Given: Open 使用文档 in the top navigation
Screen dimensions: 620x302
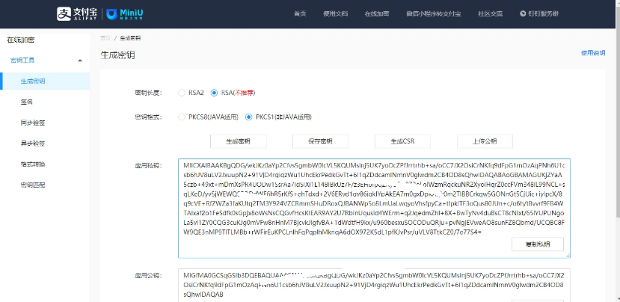Looking at the screenshot, I should [x=335, y=14].
